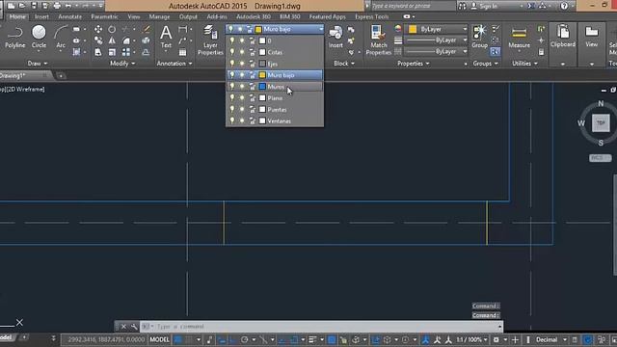The image size is (617, 347).
Task: Toggle lightbulb visibility for layer Puertas
Action: [x=232, y=109]
